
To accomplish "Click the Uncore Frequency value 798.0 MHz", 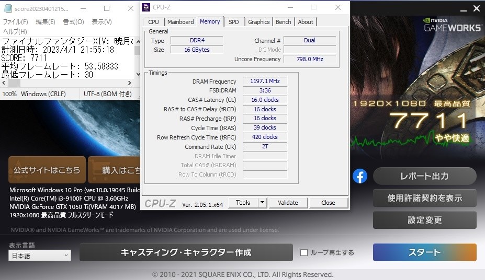I will pyautogui.click(x=310, y=59).
